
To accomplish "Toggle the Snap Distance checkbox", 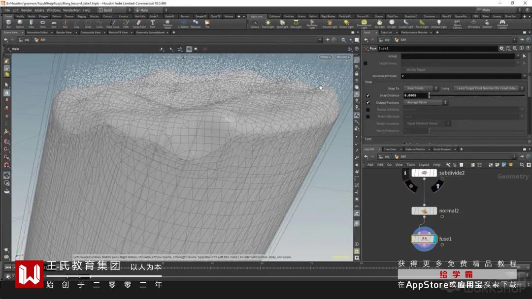I will pos(368,95).
